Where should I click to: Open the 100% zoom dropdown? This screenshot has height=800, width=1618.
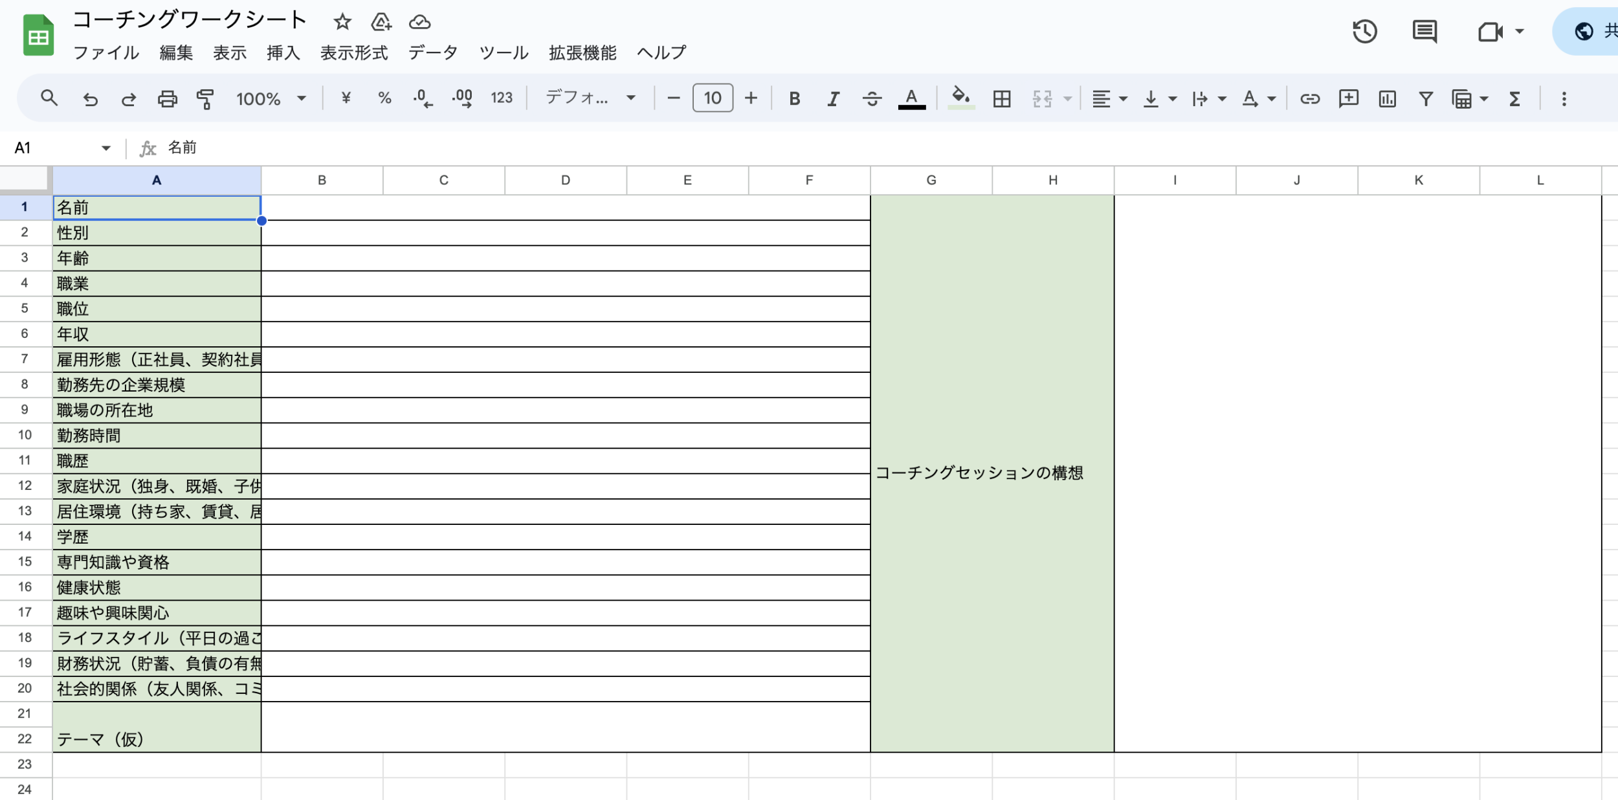[x=271, y=98]
